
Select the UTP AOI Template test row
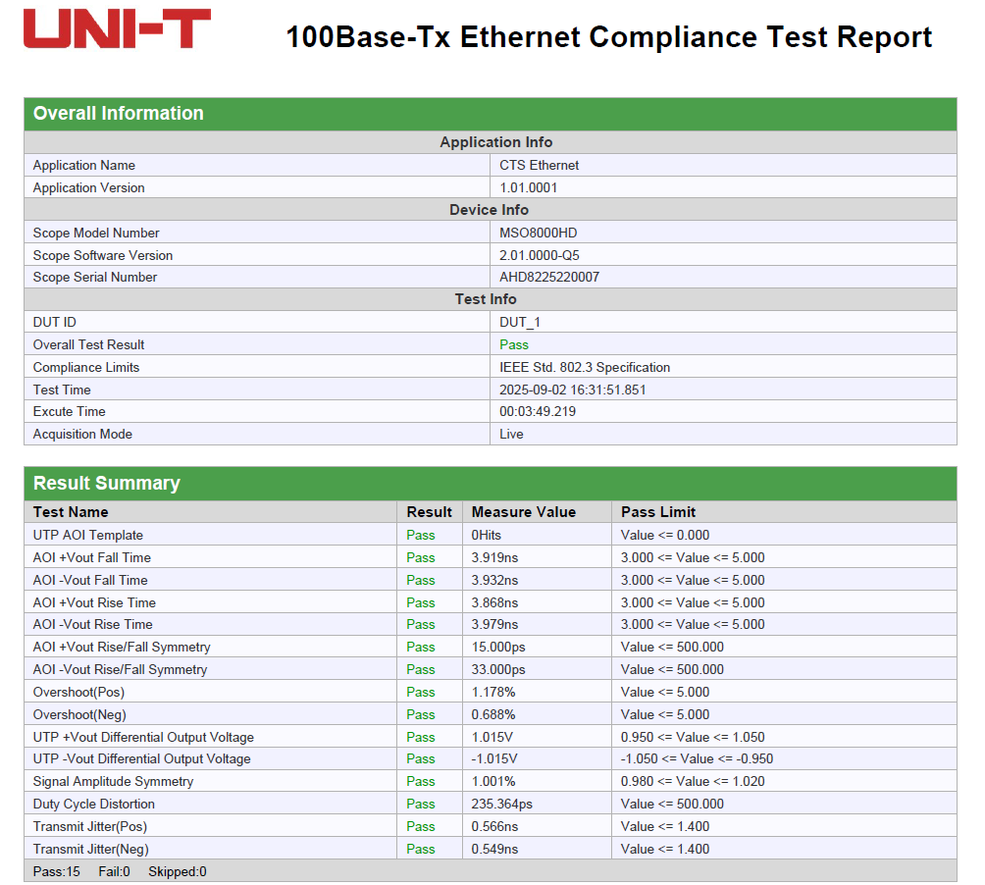click(x=88, y=535)
